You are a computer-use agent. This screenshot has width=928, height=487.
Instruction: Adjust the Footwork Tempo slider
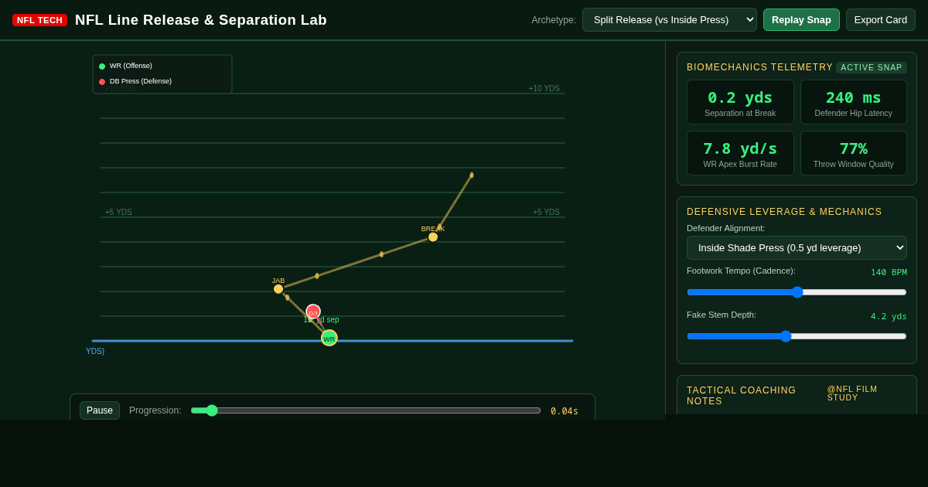point(797,292)
